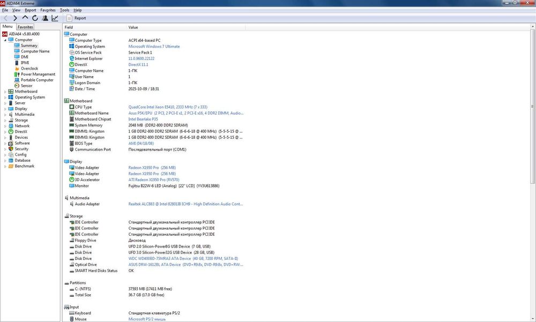Open the File menu

click(x=5, y=10)
